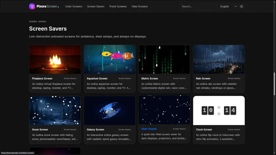Click the Stars card description text
The width and height of the screenshot is (276, 155).
(164, 136)
